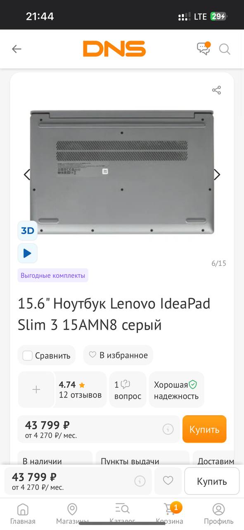Open the Выгодные комплекты badge
Image resolution: width=244 pixels, height=530 pixels.
tap(53, 275)
